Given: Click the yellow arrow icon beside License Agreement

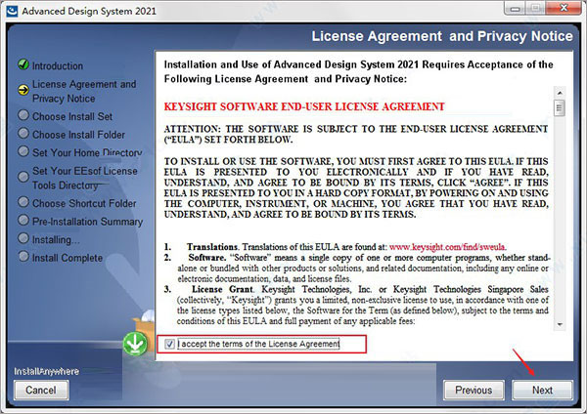Looking at the screenshot, I should pyautogui.click(x=23, y=90).
